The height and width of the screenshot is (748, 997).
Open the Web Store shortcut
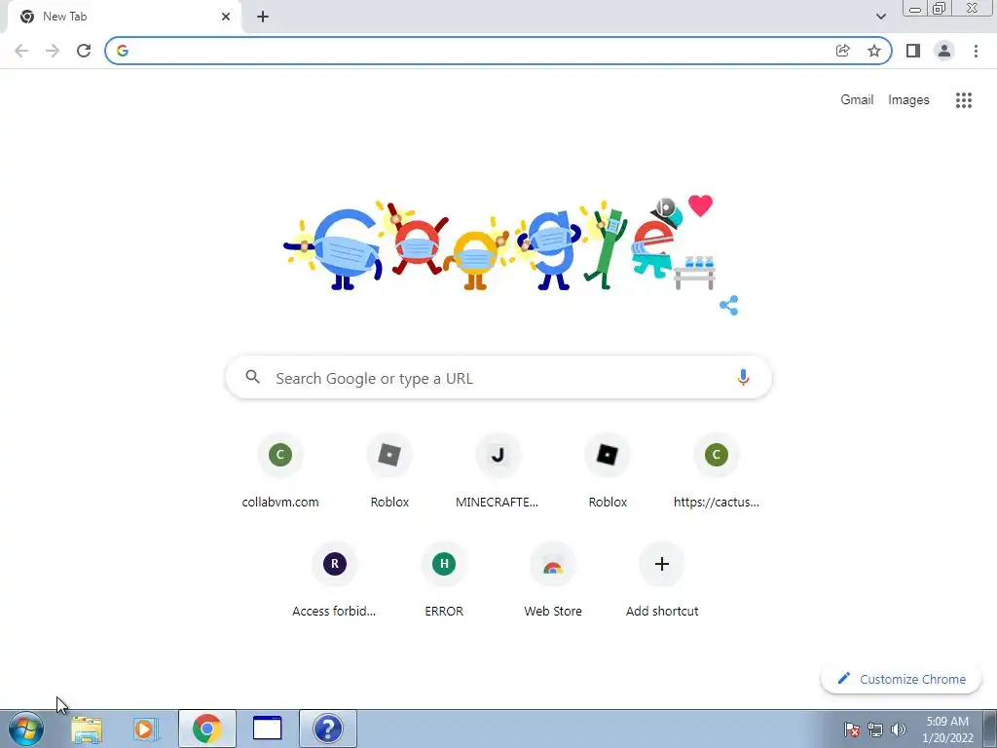tap(553, 580)
